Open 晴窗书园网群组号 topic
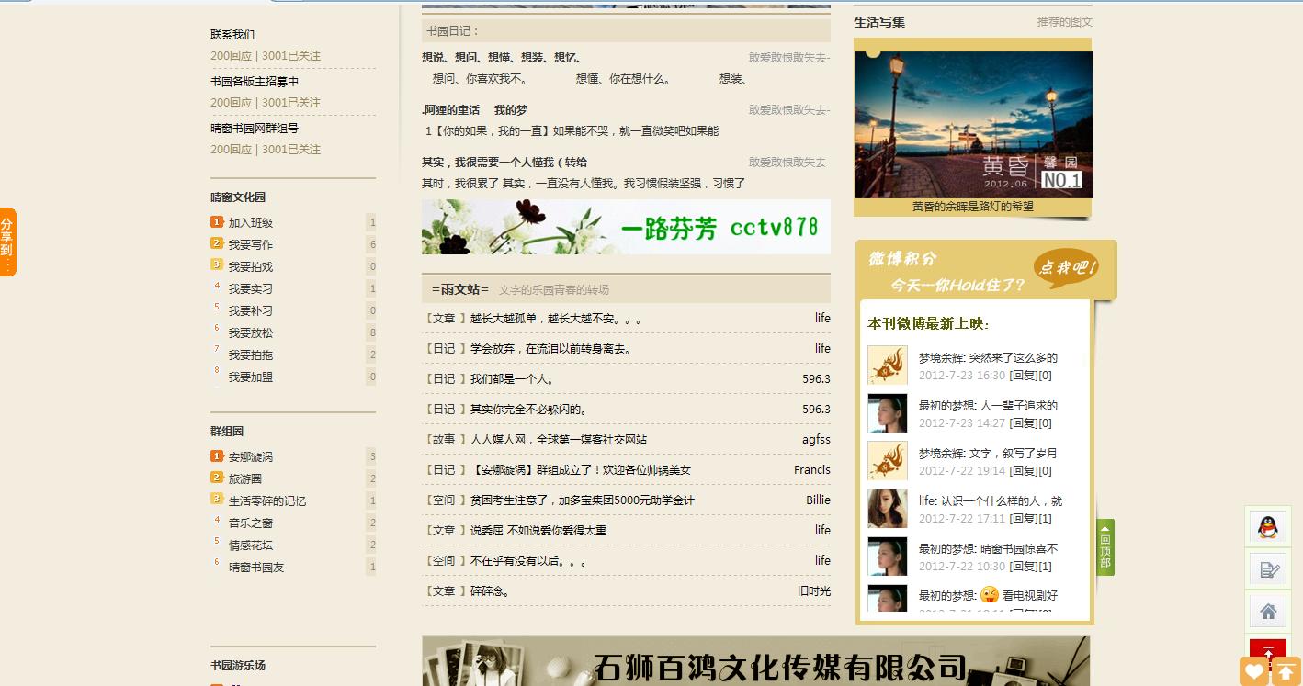1303x686 pixels. [255, 129]
